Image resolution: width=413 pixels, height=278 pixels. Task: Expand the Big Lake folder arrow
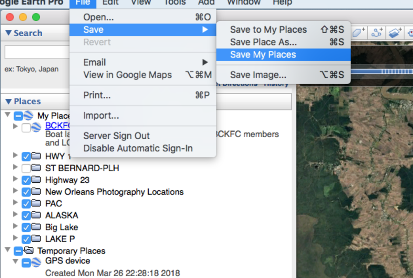pos(15,226)
